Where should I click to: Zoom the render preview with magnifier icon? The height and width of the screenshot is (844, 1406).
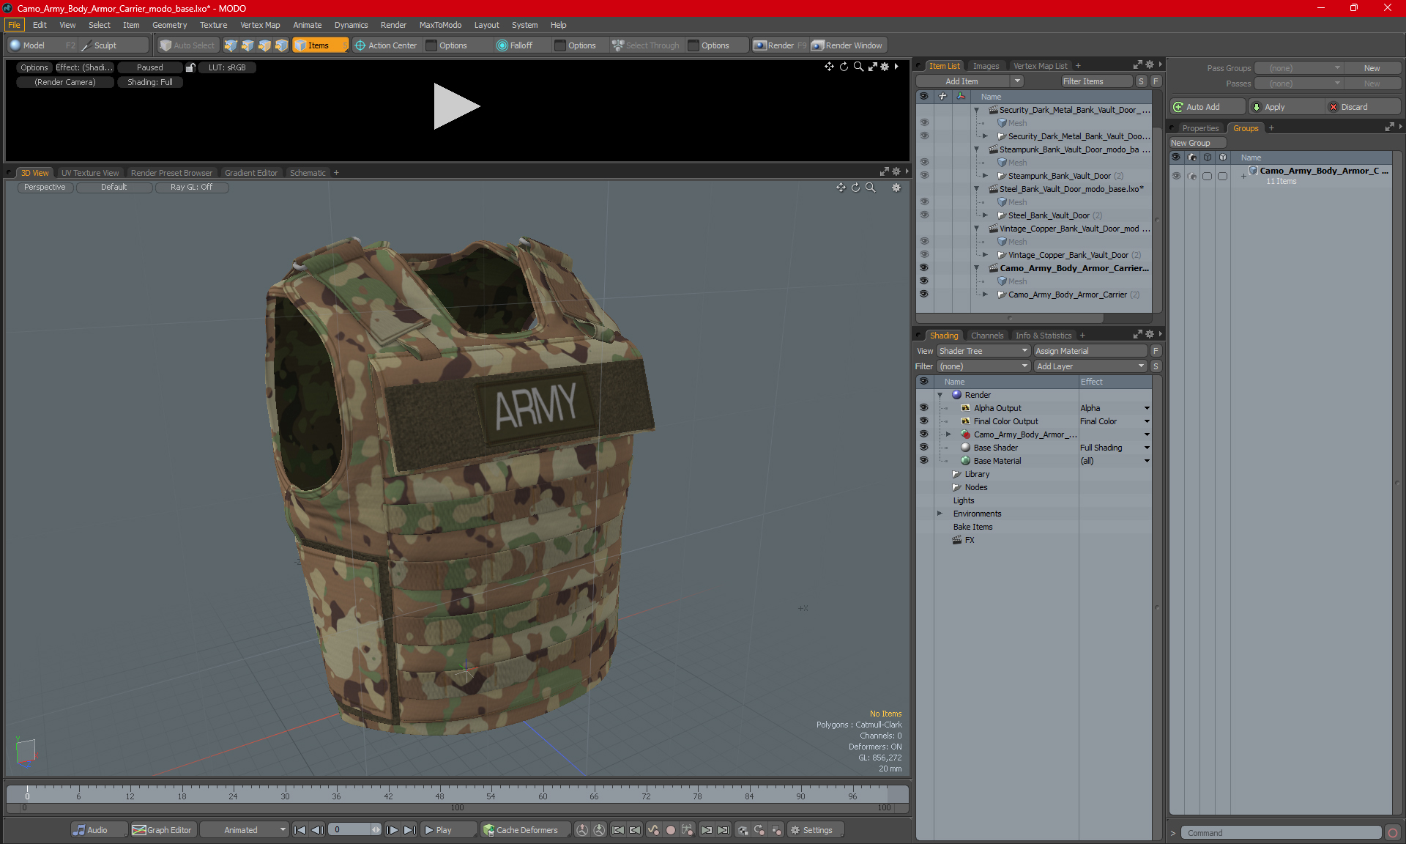pyautogui.click(x=858, y=67)
